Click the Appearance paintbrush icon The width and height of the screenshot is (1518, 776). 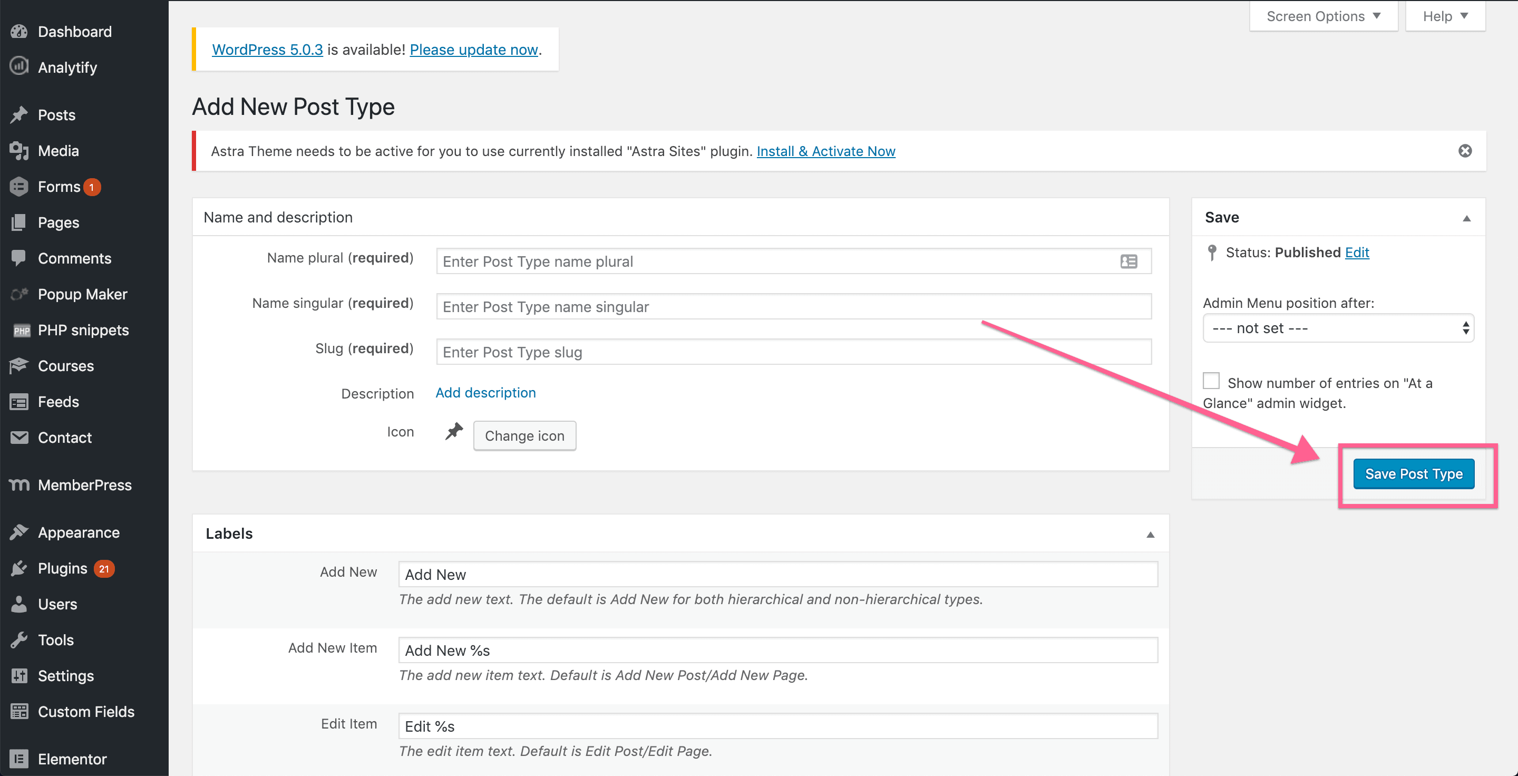(x=20, y=532)
